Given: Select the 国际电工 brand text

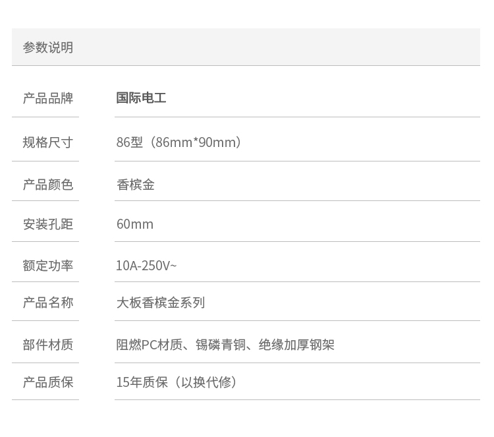Looking at the screenshot, I should (141, 98).
